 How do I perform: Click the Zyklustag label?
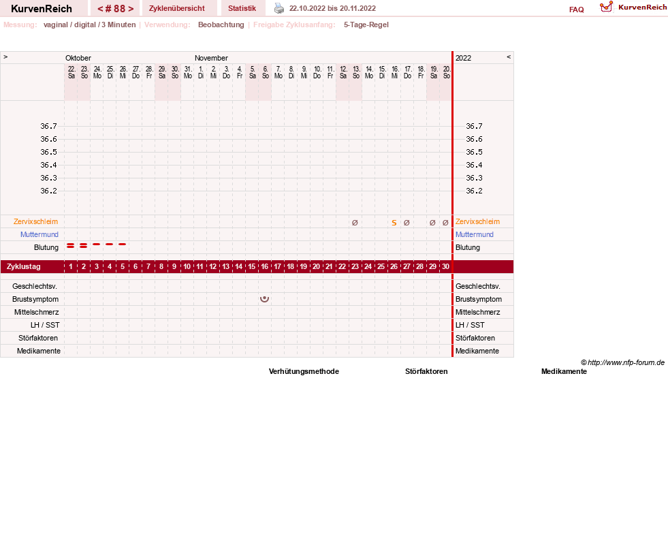tap(23, 267)
